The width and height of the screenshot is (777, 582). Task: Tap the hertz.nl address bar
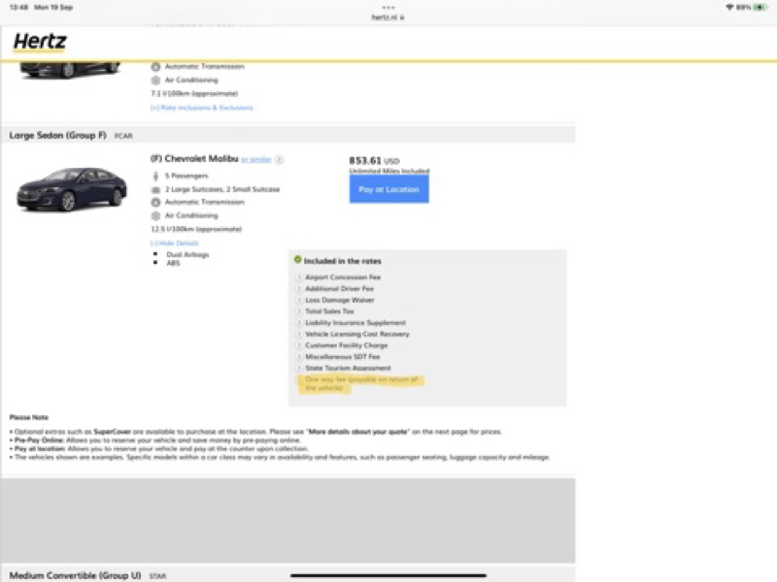tap(388, 17)
